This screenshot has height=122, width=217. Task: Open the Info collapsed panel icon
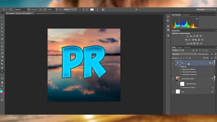(x=168, y=30)
